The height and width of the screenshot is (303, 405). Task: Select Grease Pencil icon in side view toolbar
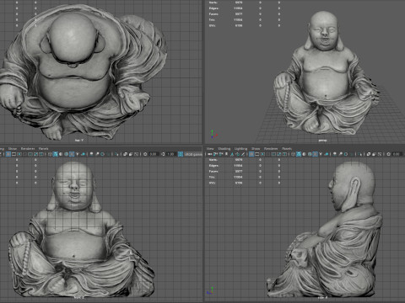point(243,154)
